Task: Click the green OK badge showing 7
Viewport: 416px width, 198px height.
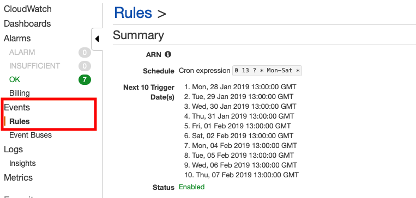Action: tap(85, 79)
